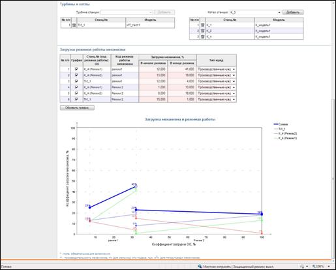Screen dimensions: 336x270
Task: Click the Станц.№ header in boilers table
Action: coord(230,20)
